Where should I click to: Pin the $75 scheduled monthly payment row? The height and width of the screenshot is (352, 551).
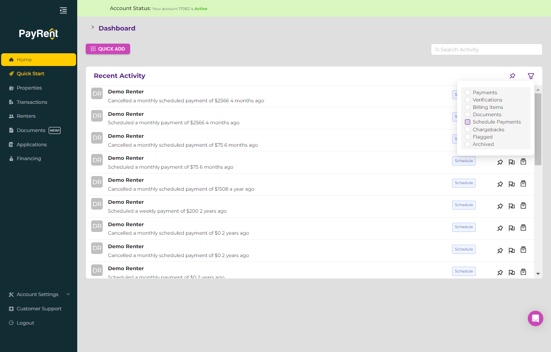pyautogui.click(x=500, y=162)
